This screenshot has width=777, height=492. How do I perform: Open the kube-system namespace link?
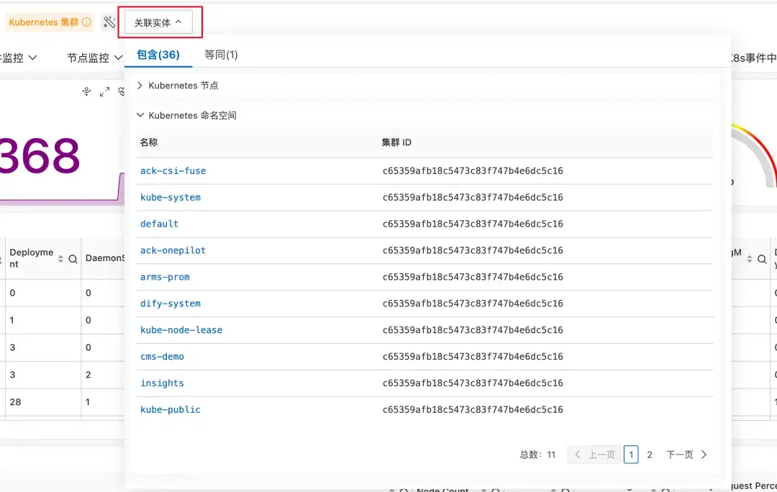(x=171, y=197)
